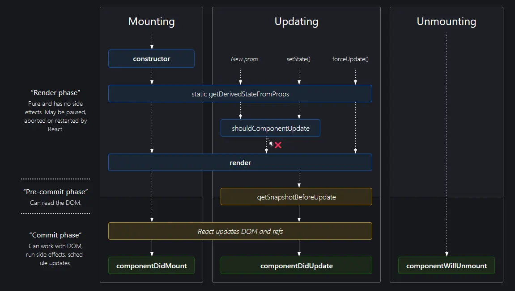The width and height of the screenshot is (515, 291).
Task: Click the "Render phase" label
Action: pos(55,93)
